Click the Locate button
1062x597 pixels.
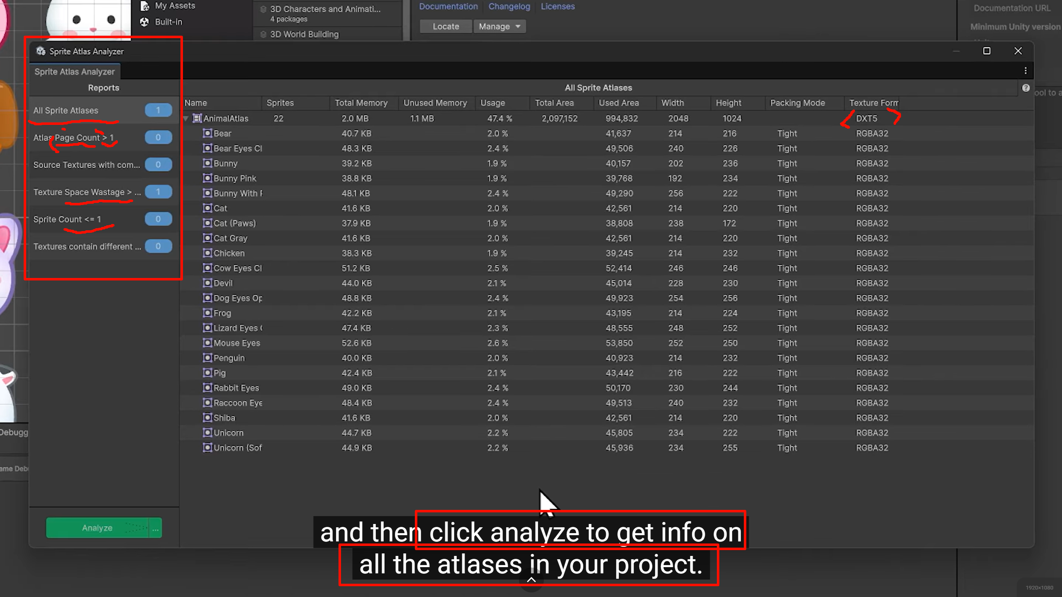[x=446, y=27]
